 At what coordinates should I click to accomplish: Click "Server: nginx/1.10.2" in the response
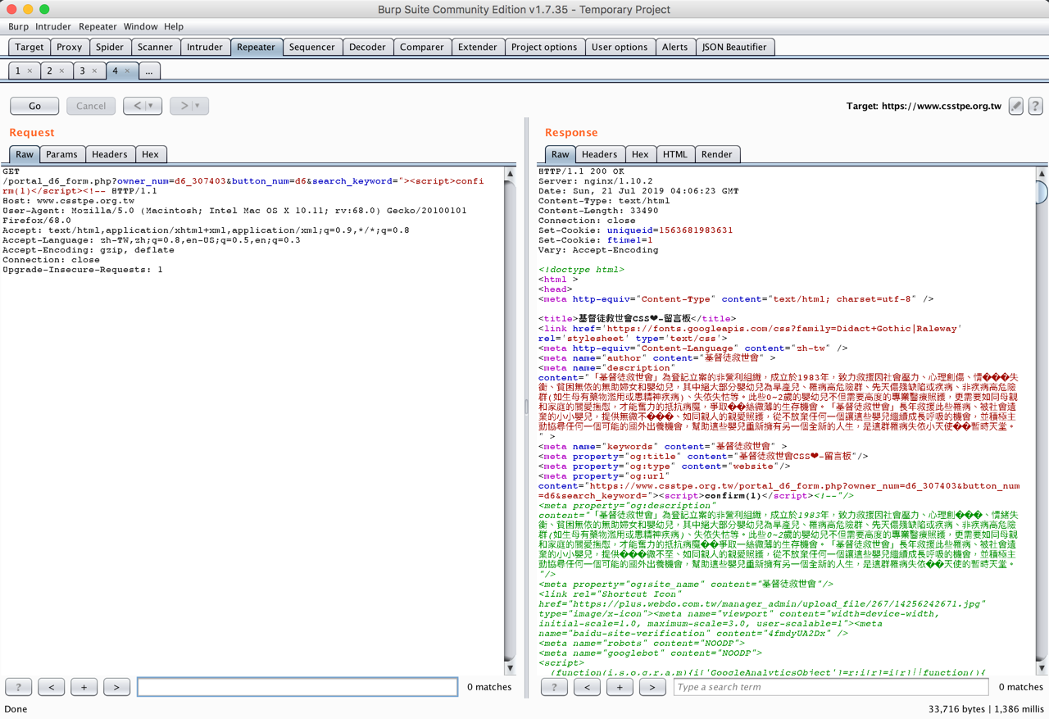pos(596,181)
